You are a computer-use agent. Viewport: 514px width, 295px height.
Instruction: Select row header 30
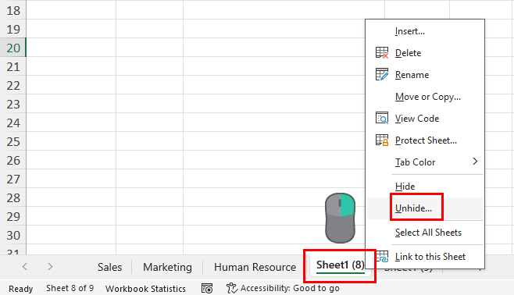(13, 235)
